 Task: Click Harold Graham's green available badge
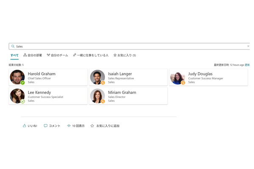[x=23, y=83]
